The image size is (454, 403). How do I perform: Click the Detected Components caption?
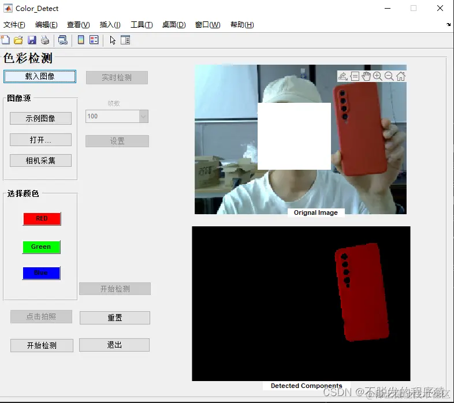click(x=306, y=386)
